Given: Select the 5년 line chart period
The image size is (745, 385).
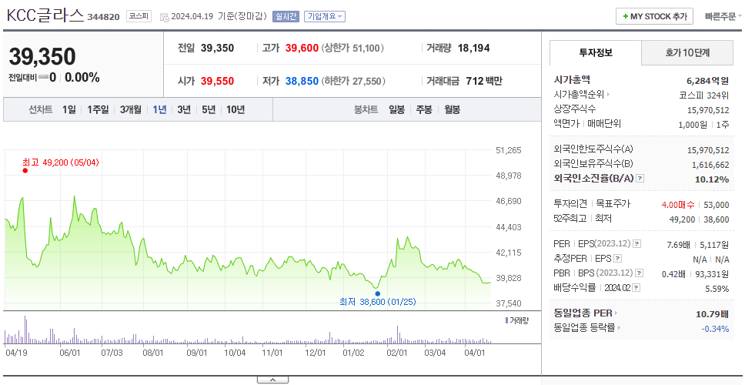Looking at the screenshot, I should (x=209, y=110).
